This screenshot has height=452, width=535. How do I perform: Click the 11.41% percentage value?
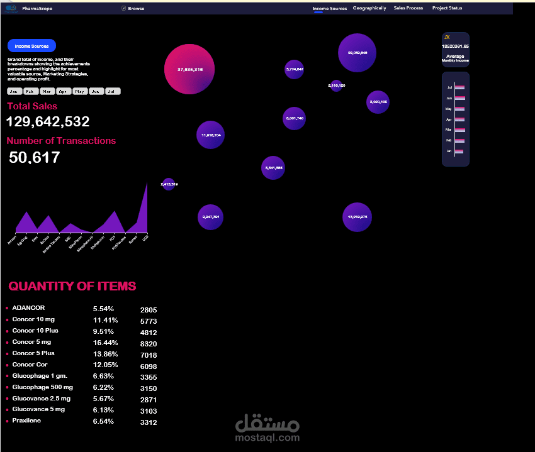[106, 320]
